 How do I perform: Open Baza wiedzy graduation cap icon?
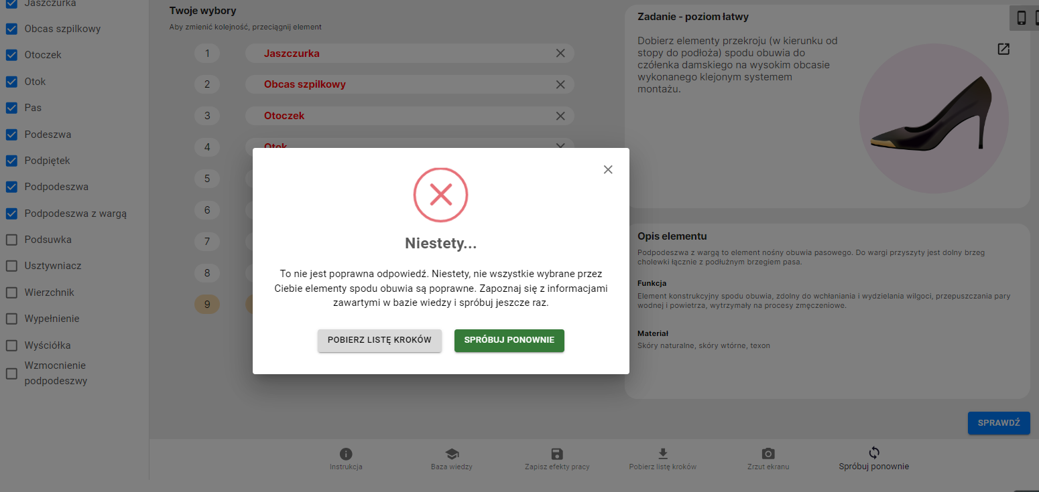coord(452,454)
